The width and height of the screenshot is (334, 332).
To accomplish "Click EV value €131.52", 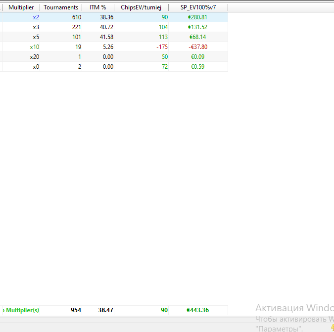I will (197, 27).
